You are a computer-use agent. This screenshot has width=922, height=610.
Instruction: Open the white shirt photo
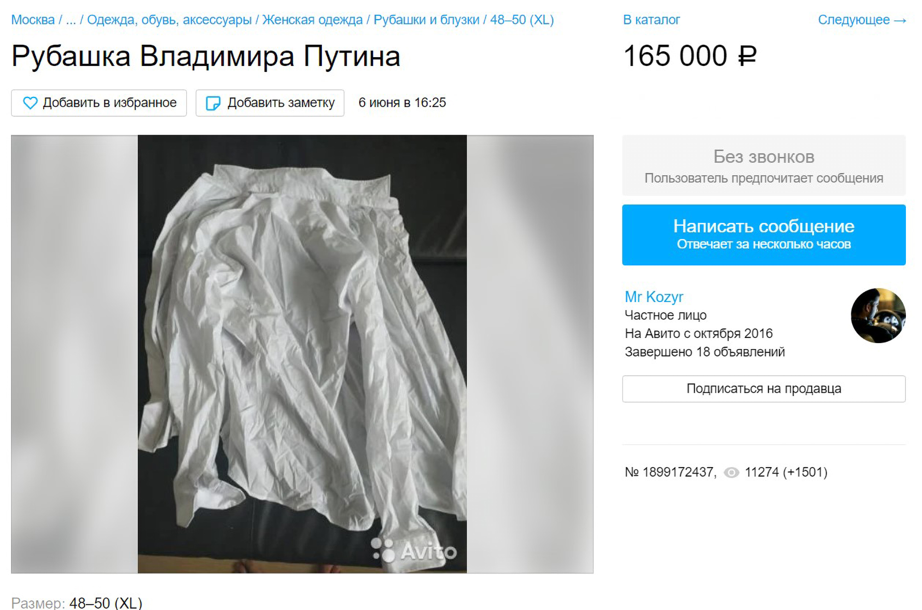302,354
